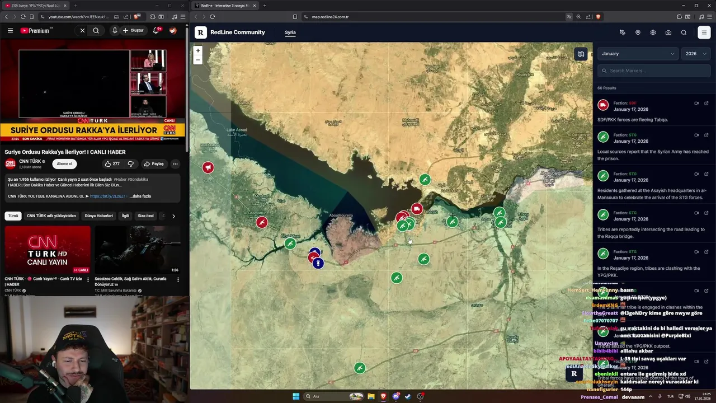Open options for 'CNN TÜRK Canlı Yayın' video
The height and width of the screenshot is (403, 716).
[x=88, y=279]
